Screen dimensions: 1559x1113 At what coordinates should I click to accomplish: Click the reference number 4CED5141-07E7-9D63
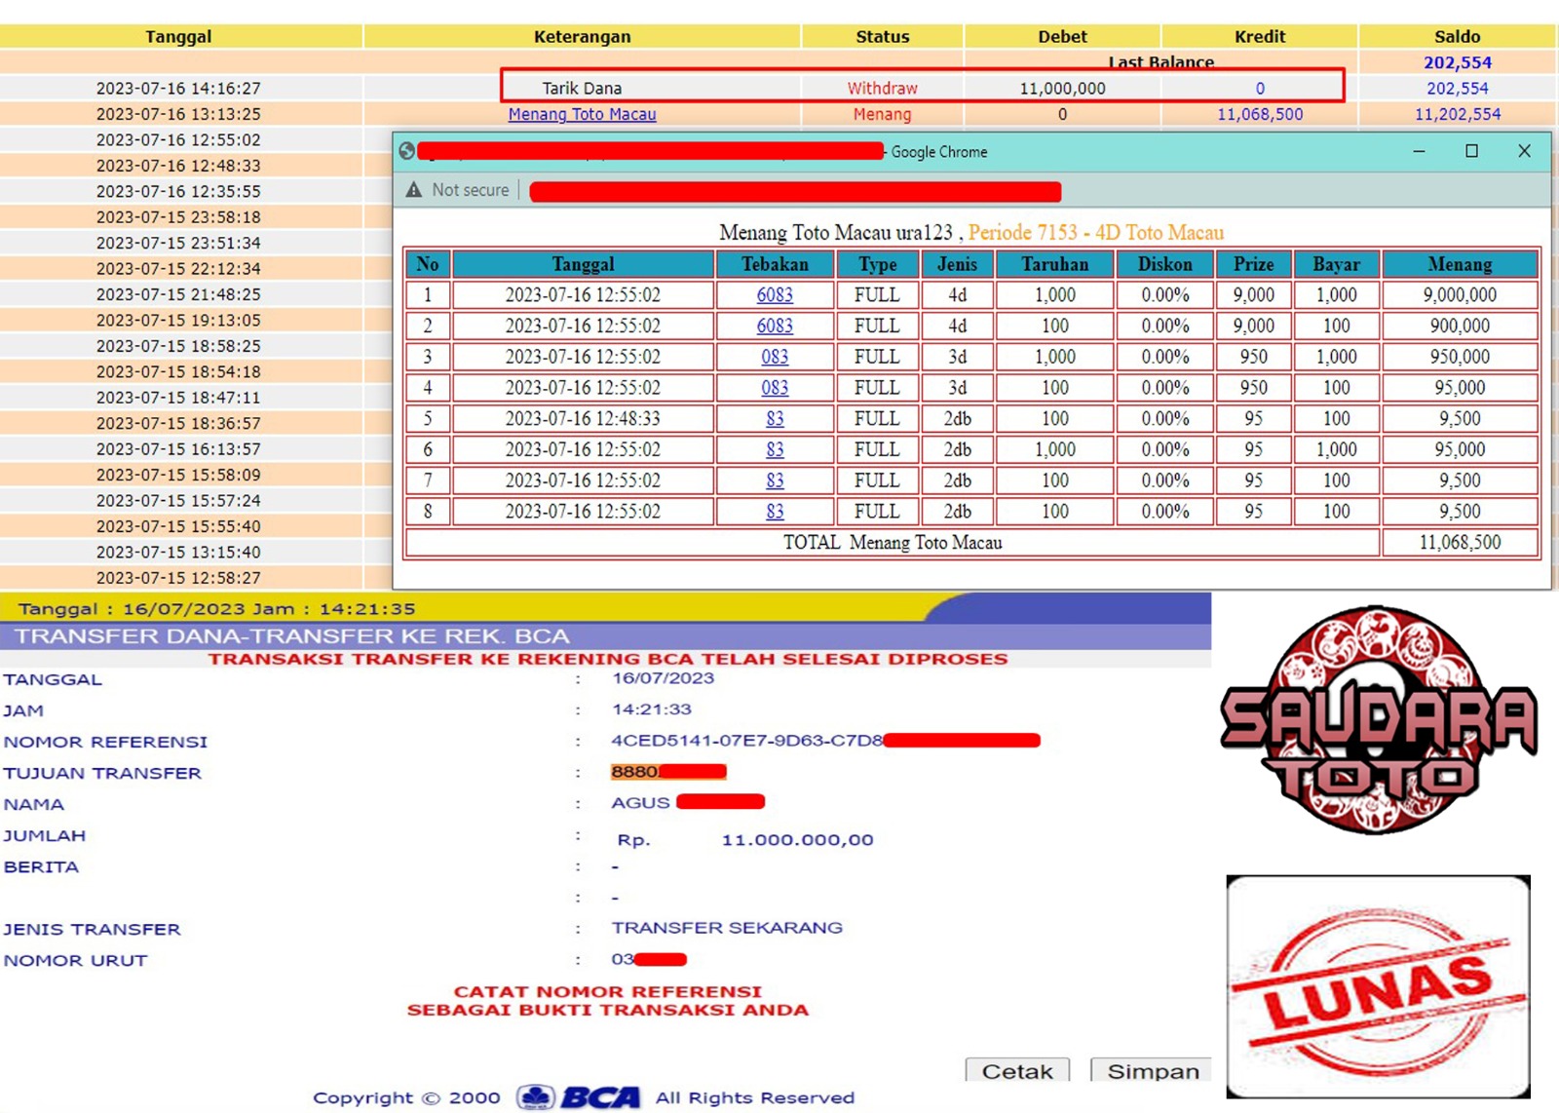pos(747,741)
